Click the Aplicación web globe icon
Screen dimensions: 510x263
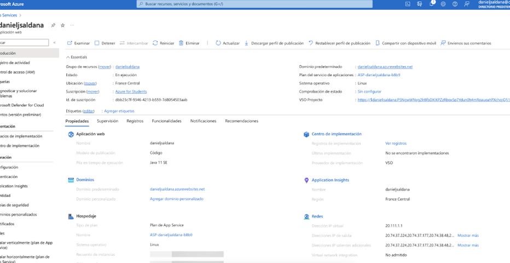coord(71,134)
